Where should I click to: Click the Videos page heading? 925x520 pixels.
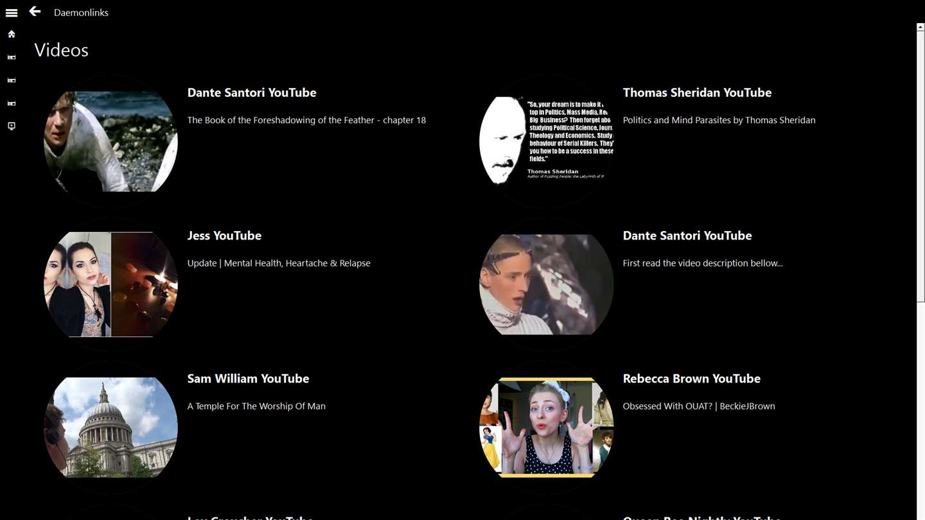click(x=61, y=50)
